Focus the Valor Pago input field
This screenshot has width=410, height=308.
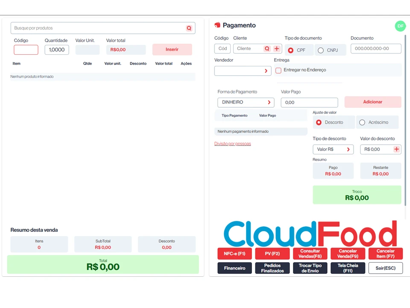pos(309,103)
